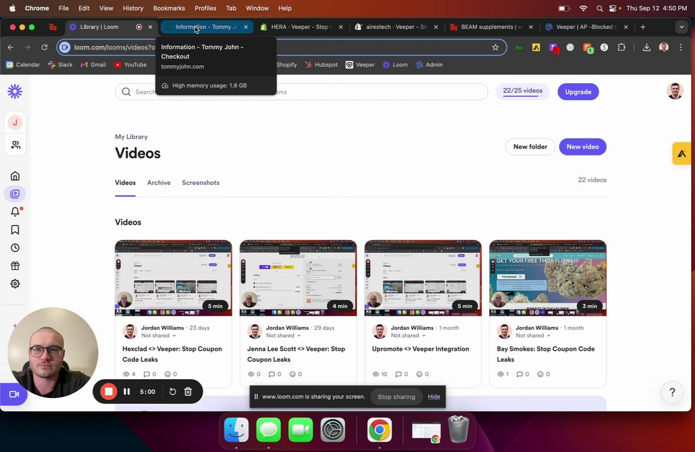This screenshot has width=695, height=452.
Task: Switch to the HERA - Veeper browser tab
Action: pyautogui.click(x=301, y=27)
